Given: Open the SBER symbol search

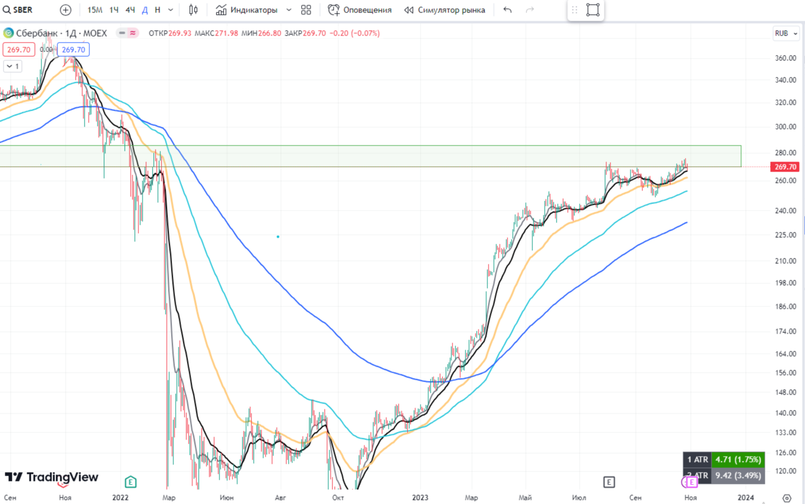Looking at the screenshot, I should click(18, 10).
